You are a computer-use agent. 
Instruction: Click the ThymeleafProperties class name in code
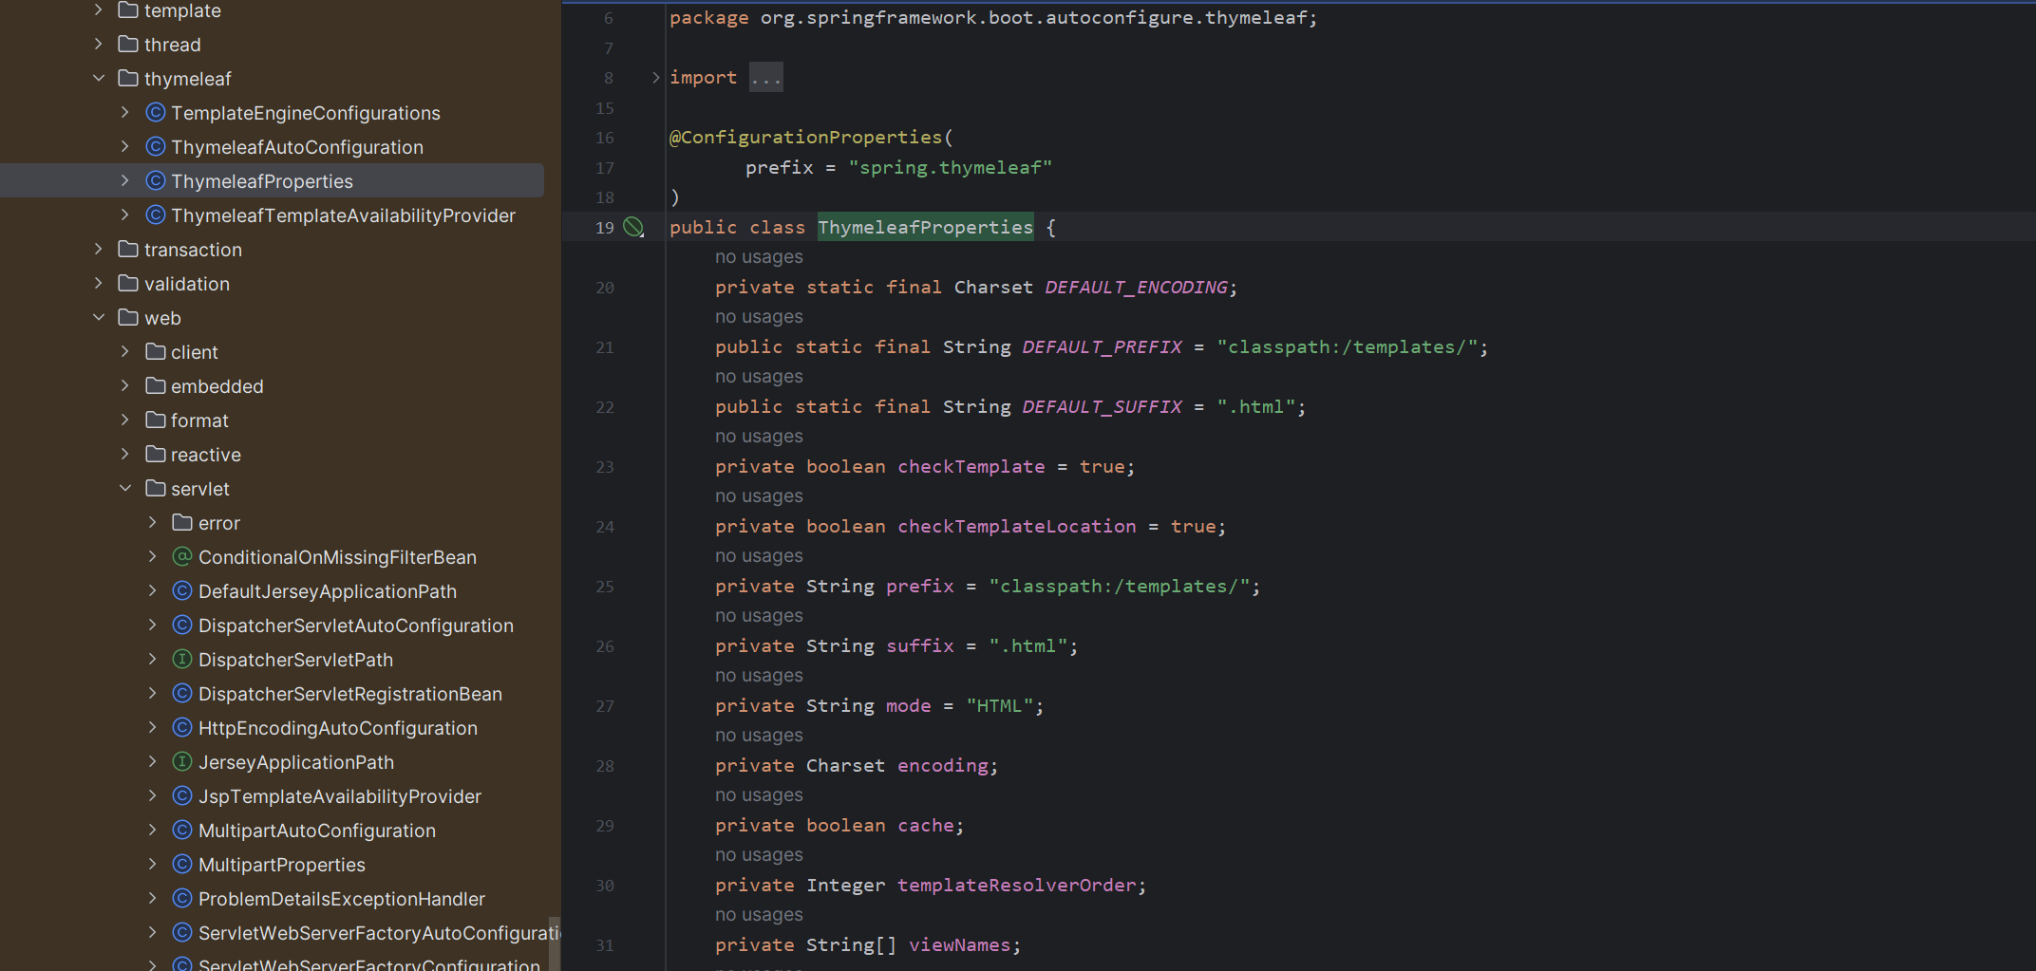925,228
